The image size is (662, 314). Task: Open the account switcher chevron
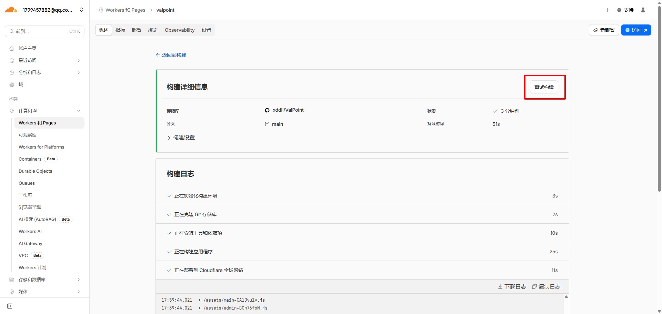point(82,10)
